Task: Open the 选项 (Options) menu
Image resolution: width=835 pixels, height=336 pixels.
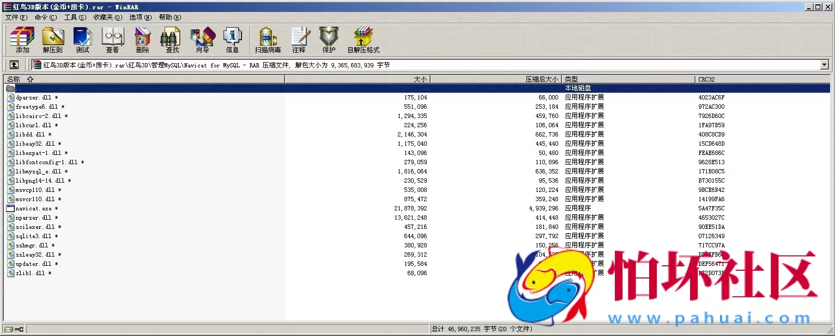Action: pyautogui.click(x=140, y=17)
